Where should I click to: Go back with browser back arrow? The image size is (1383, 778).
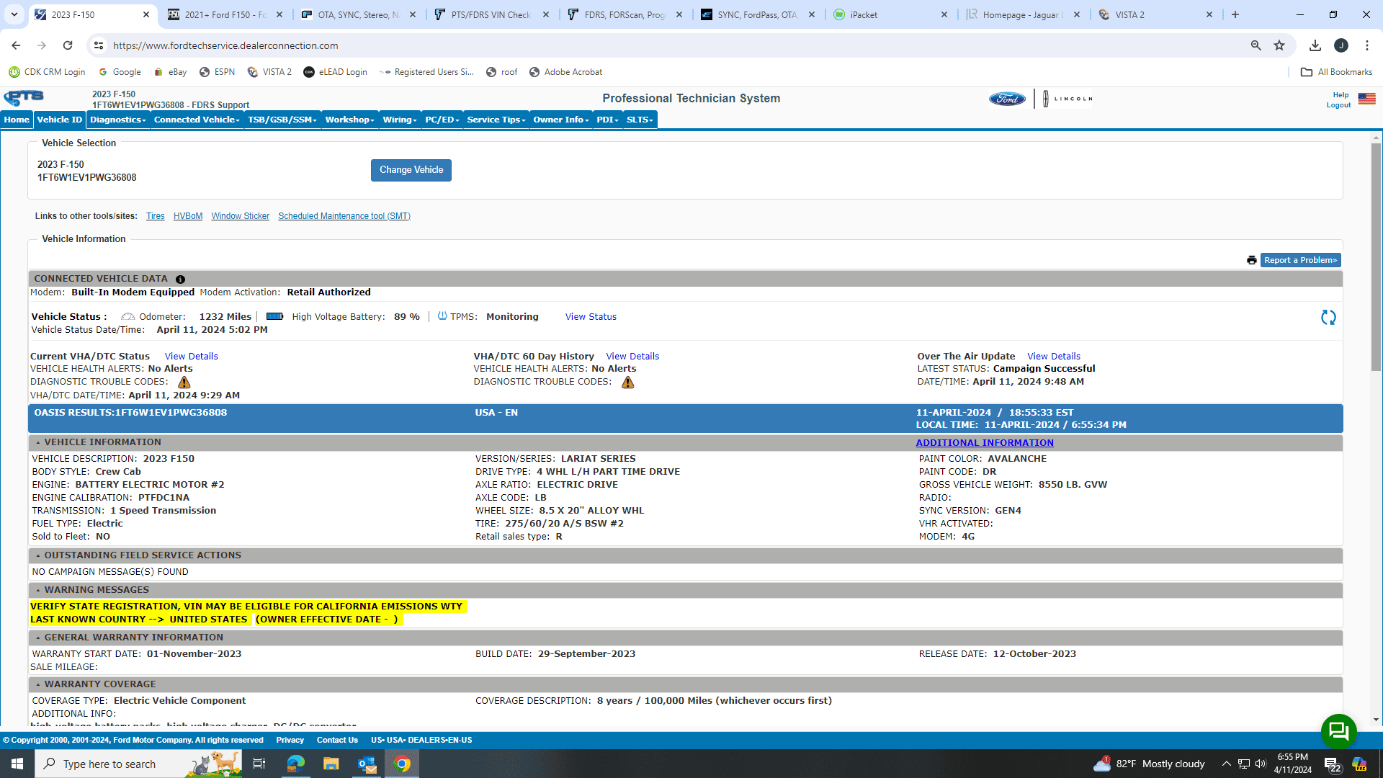[x=16, y=45]
